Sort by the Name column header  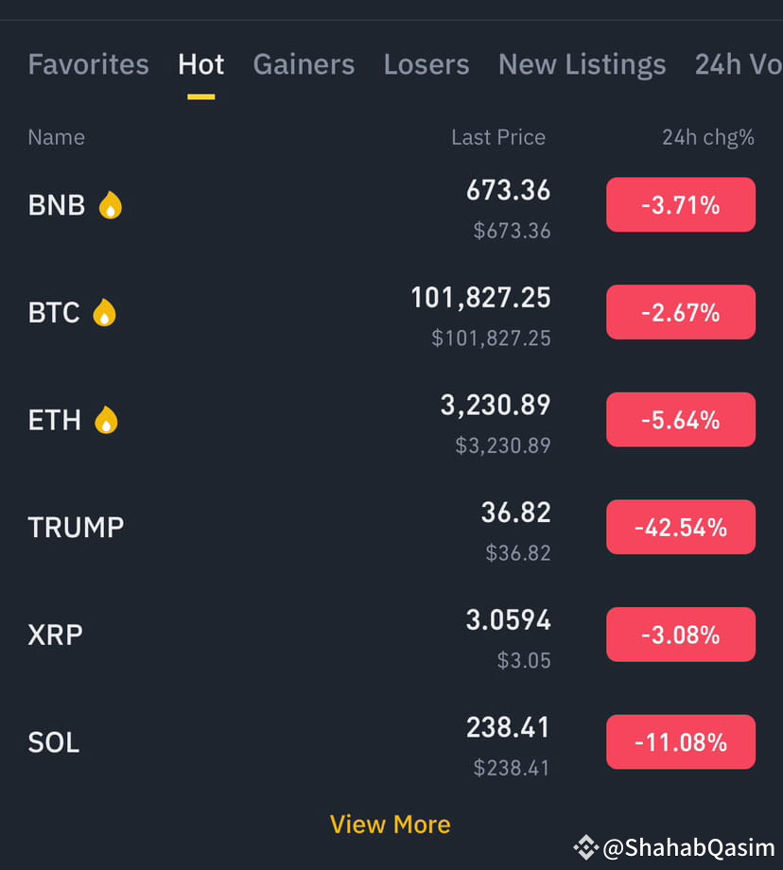pyautogui.click(x=56, y=137)
